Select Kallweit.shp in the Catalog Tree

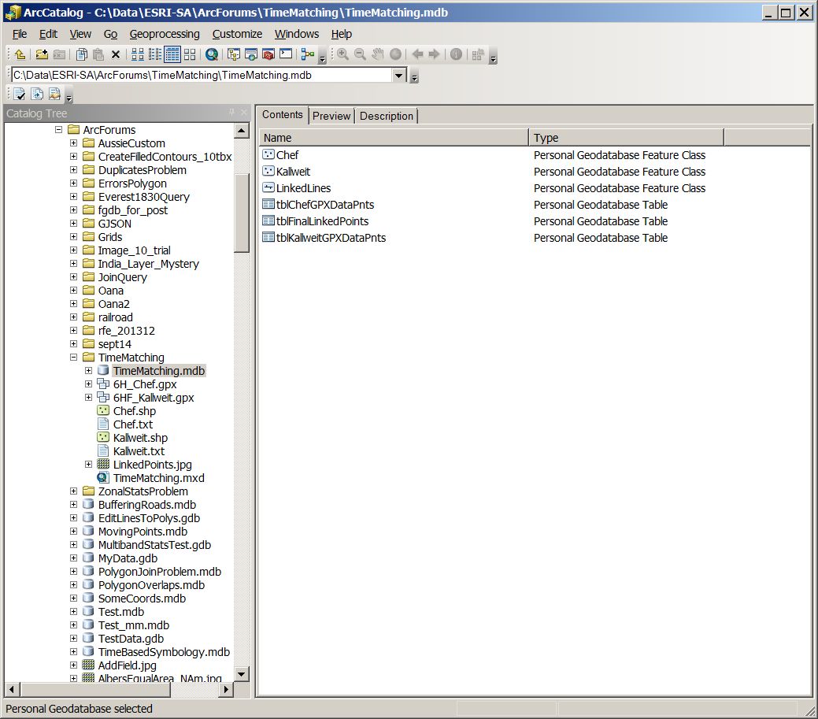point(140,438)
